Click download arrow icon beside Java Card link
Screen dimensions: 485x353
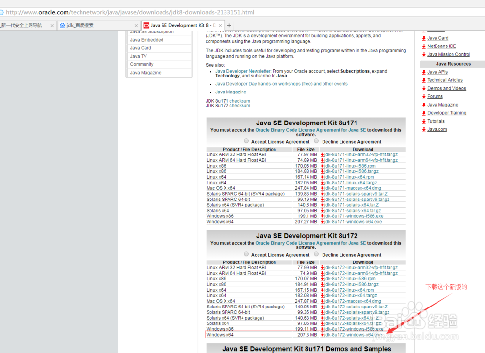click(x=424, y=38)
